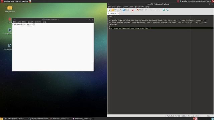Image resolution: width=214 pixels, height=120 pixels.
Task: Click the terminal window menu icon in titlebar
Action: [14, 19]
